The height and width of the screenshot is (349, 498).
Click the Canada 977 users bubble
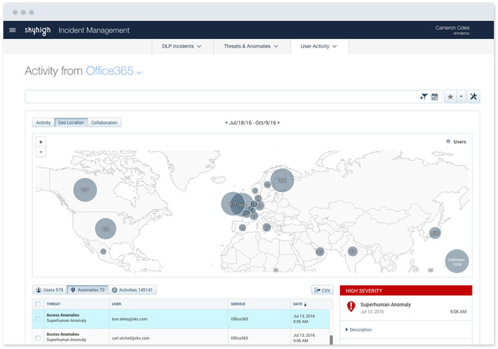(x=85, y=190)
